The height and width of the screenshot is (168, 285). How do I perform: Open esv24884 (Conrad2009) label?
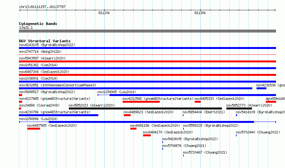pyautogui.click(x=39, y=105)
